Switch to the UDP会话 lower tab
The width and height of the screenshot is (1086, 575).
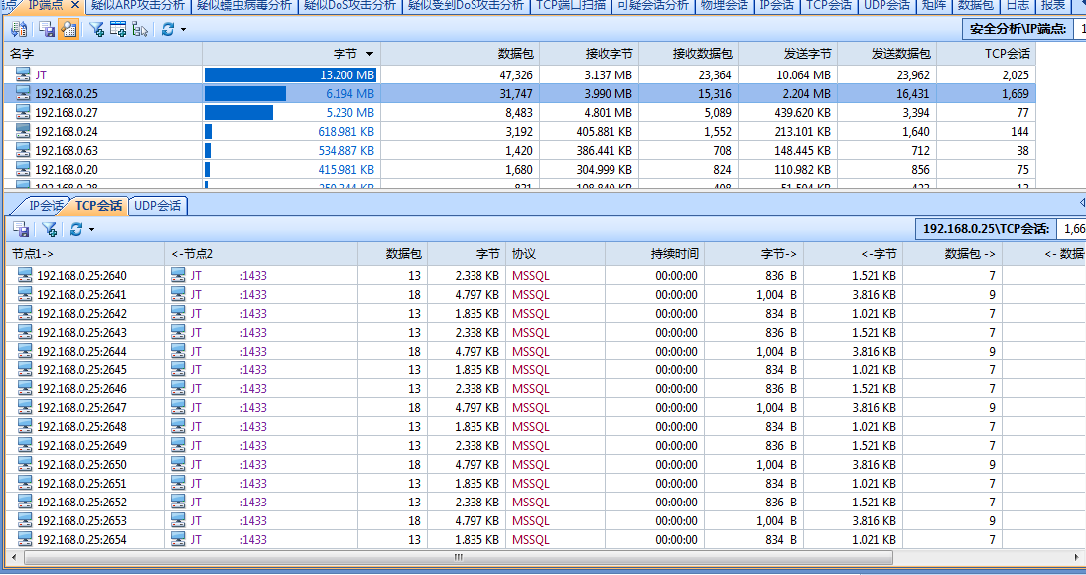point(158,206)
